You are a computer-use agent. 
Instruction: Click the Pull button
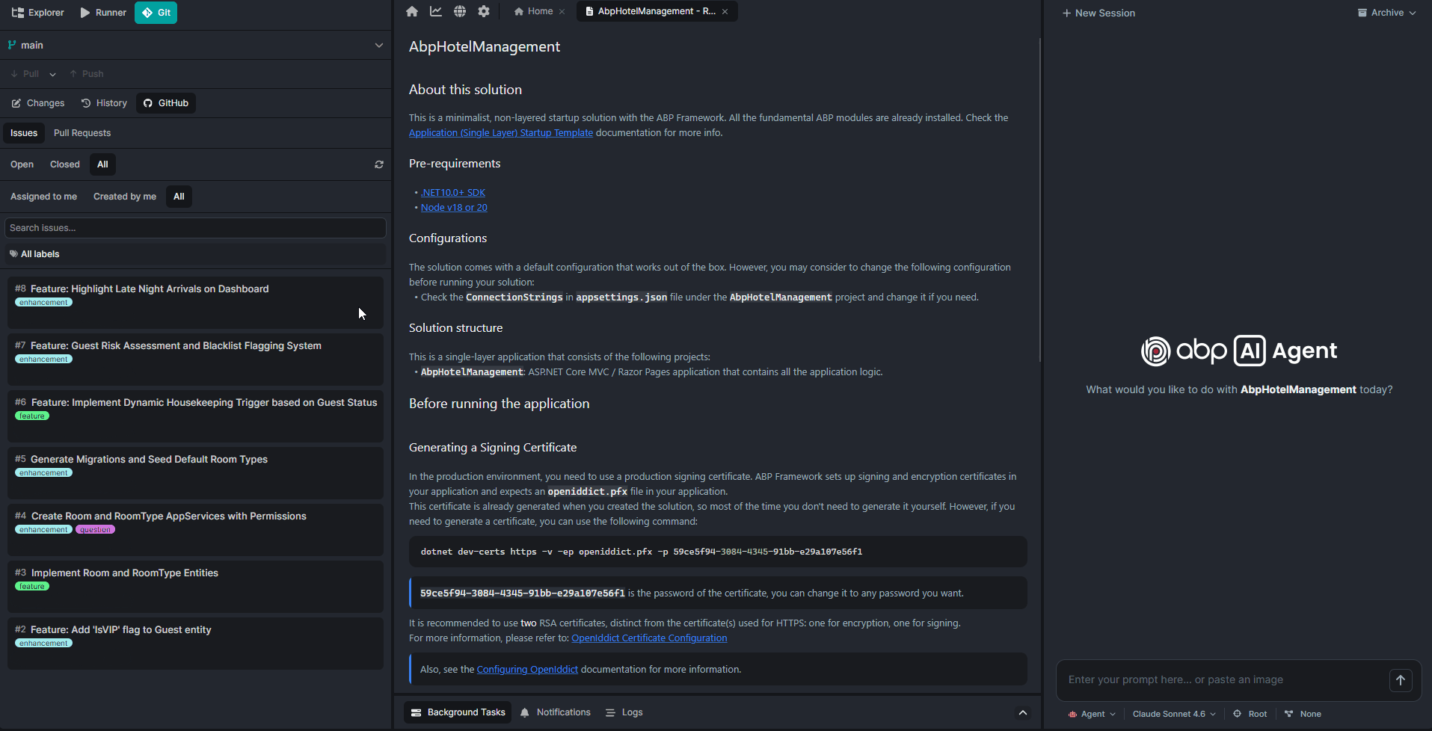point(25,74)
